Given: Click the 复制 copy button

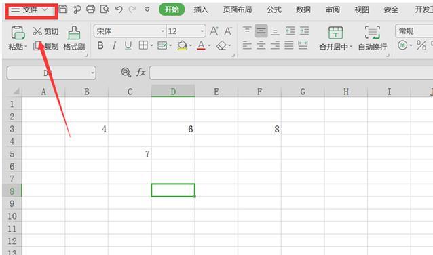Looking at the screenshot, I should click(x=46, y=46).
